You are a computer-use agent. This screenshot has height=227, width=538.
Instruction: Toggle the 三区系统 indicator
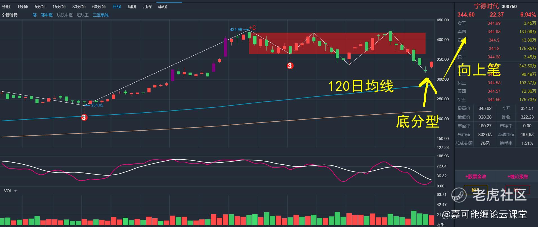pos(101,15)
